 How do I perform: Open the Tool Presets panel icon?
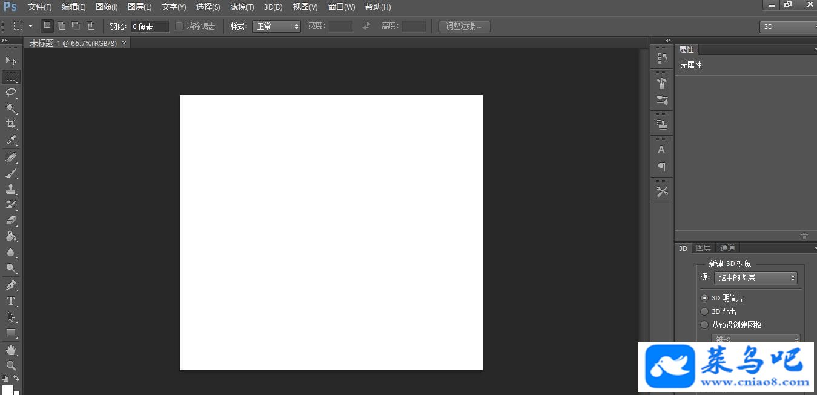click(662, 191)
